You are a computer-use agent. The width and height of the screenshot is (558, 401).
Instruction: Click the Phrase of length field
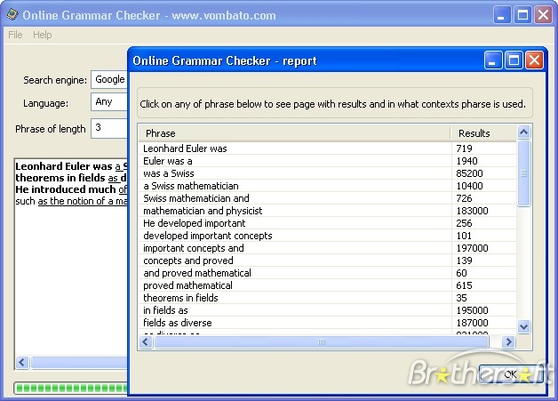(109, 128)
